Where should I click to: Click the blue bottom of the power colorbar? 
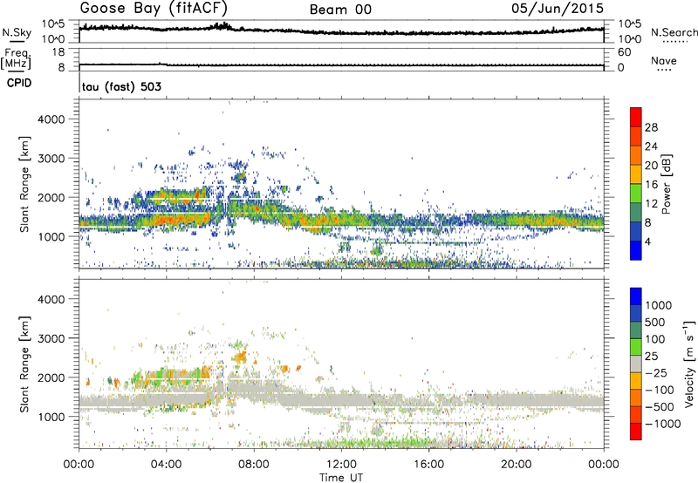[636, 250]
